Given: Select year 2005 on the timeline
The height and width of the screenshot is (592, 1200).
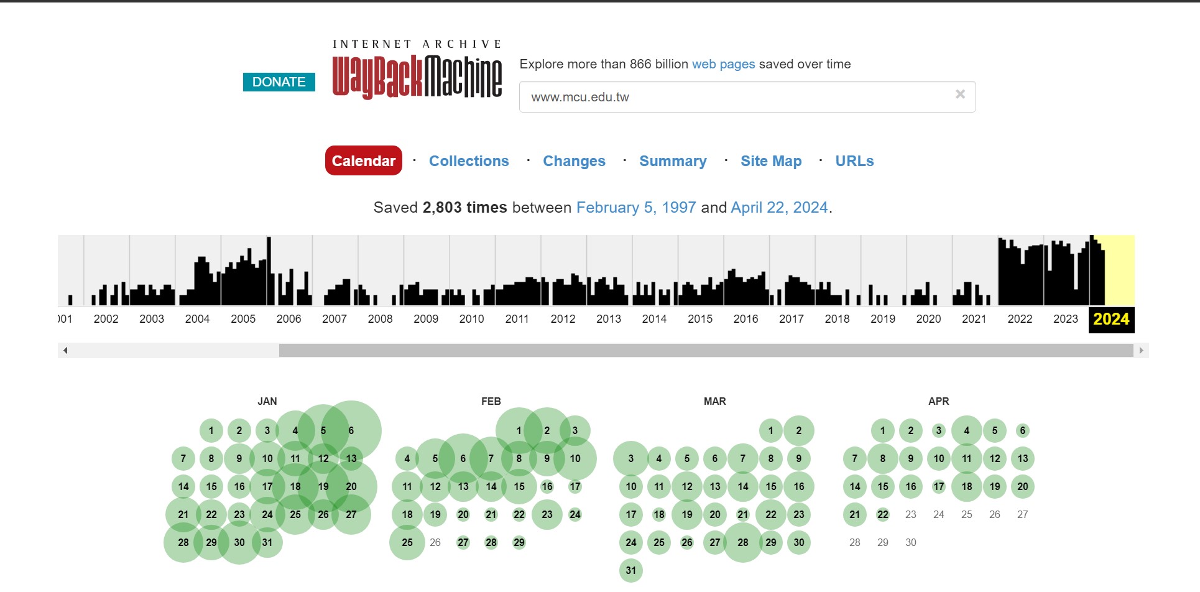Looking at the screenshot, I should [243, 319].
